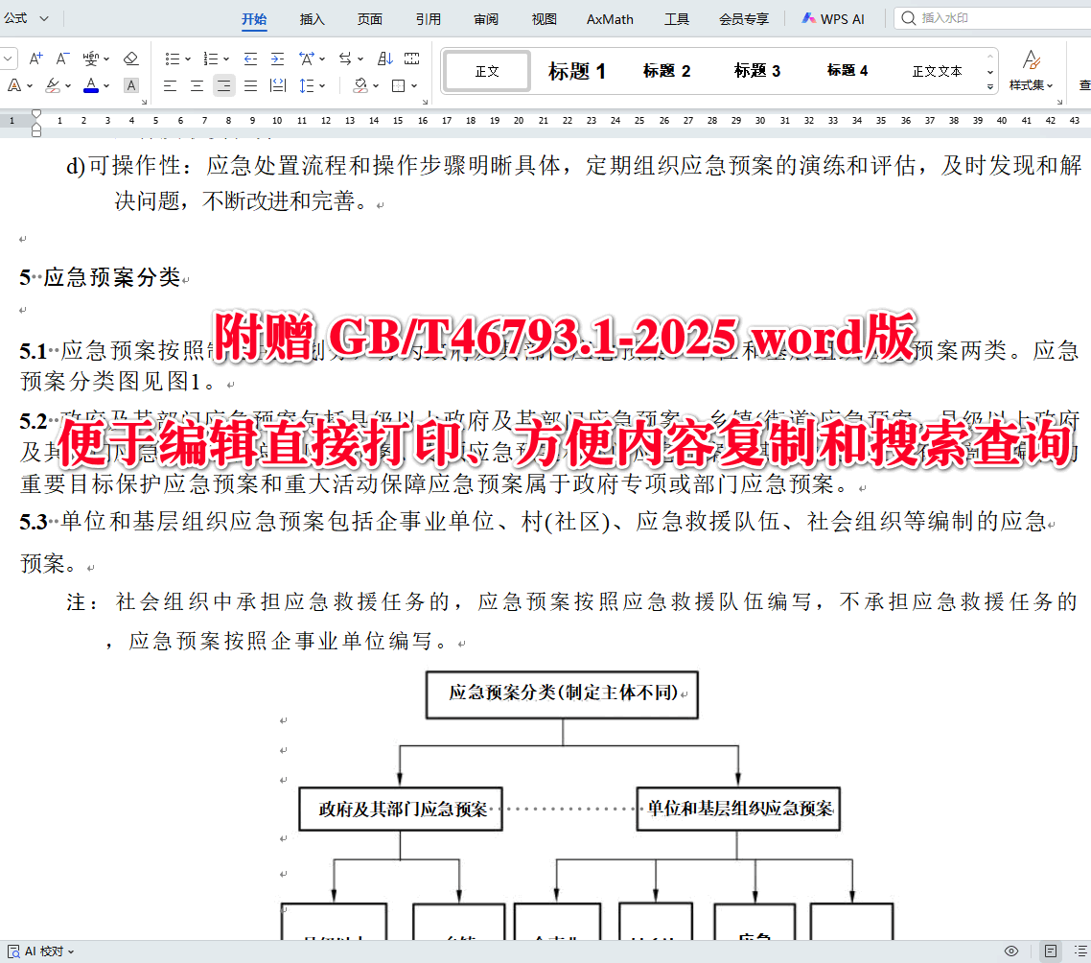Image resolution: width=1091 pixels, height=963 pixels.
Task: Switch to the 插入 ribbon tab
Action: point(312,18)
